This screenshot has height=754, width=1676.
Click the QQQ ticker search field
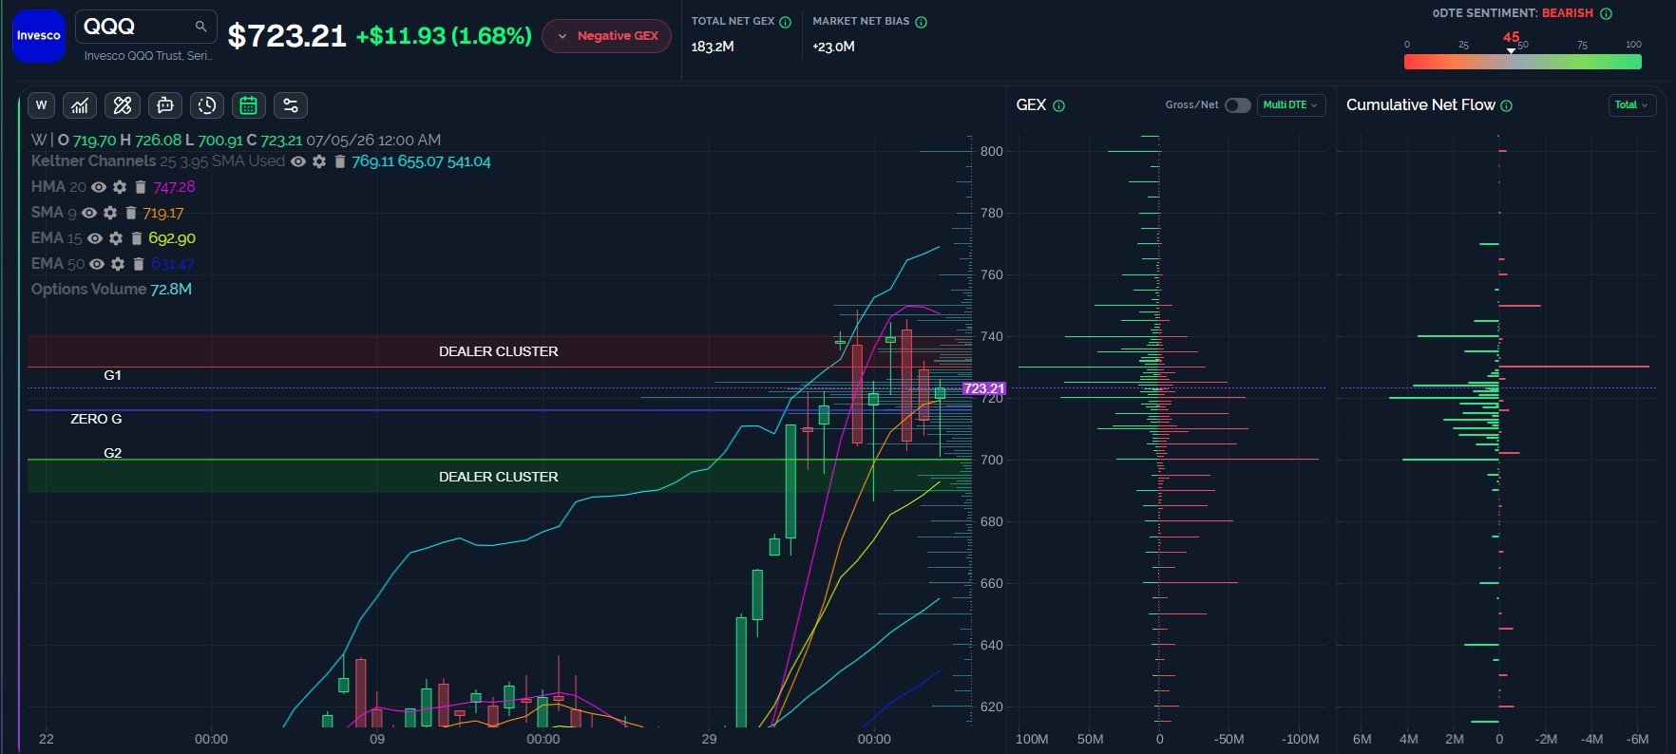[145, 27]
